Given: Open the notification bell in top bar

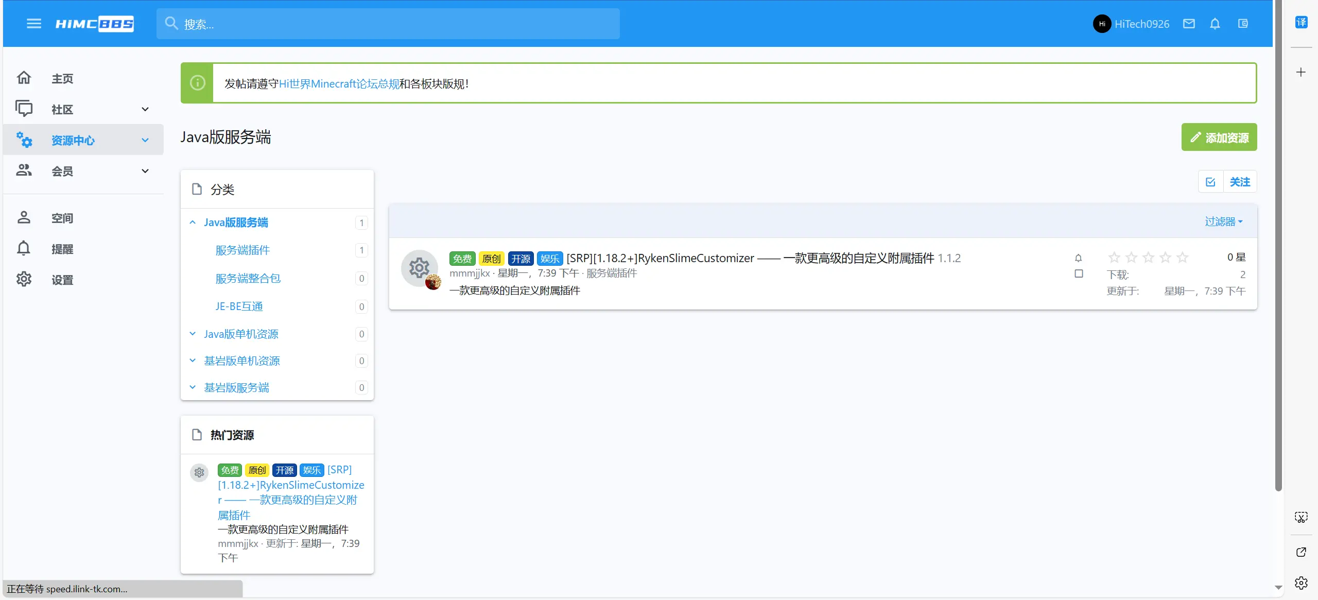Looking at the screenshot, I should click(1214, 24).
